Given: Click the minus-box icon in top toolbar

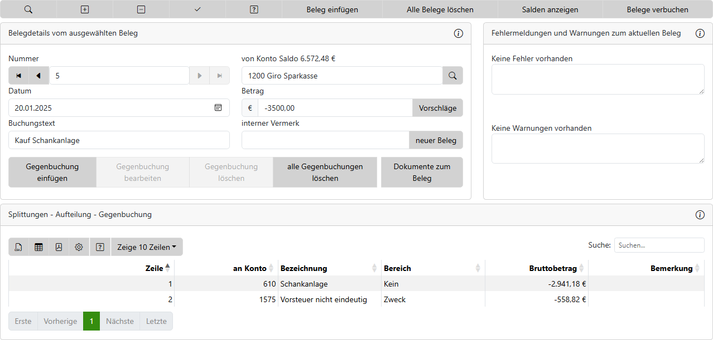Looking at the screenshot, I should click(141, 9).
